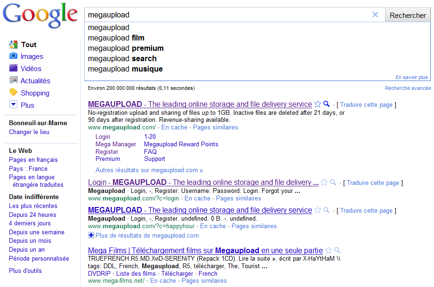This screenshot has height=287, width=434.
Task: Click the Shopping tag icon
Action: coord(13,92)
